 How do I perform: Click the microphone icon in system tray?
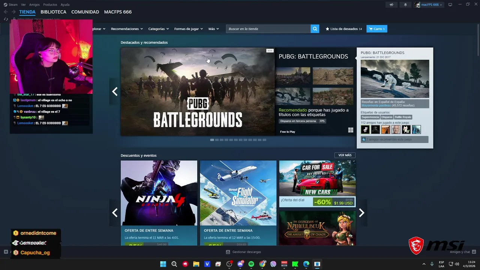coord(432,264)
